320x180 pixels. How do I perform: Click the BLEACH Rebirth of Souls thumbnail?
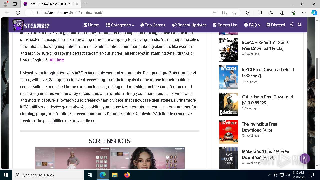point(229,50)
